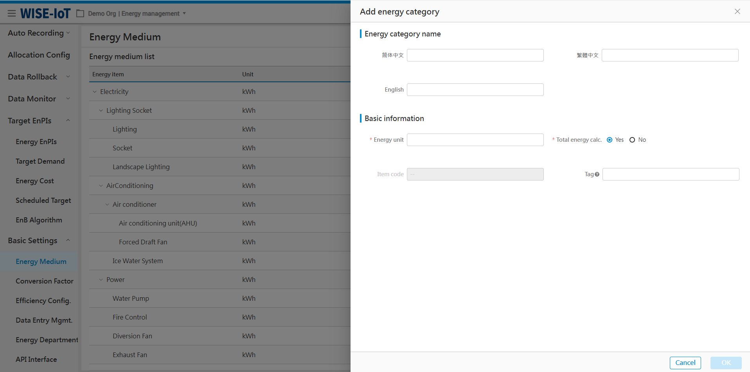The image size is (750, 372).
Task: Click the Tag input field
Action: tap(671, 174)
